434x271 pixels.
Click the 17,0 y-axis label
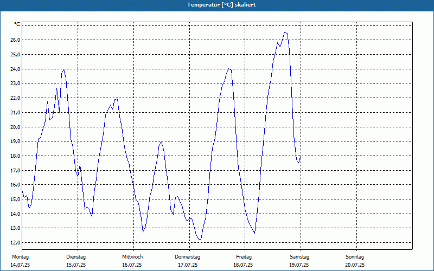coord(16,170)
